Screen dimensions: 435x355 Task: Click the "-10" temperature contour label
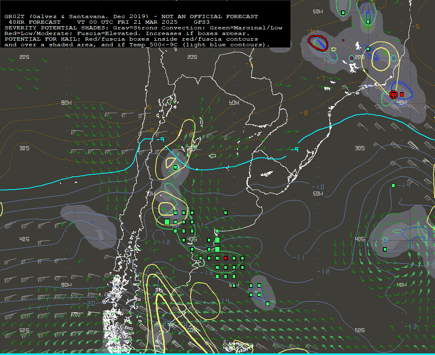click(x=318, y=187)
